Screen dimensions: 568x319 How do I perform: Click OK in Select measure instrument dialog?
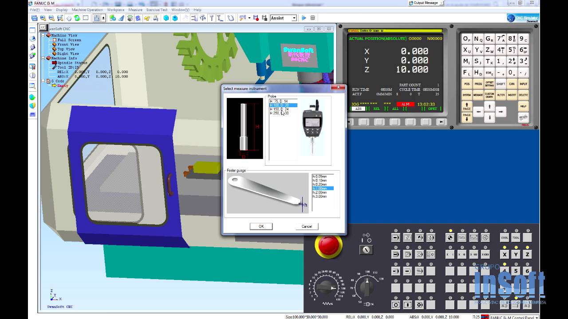(x=261, y=226)
